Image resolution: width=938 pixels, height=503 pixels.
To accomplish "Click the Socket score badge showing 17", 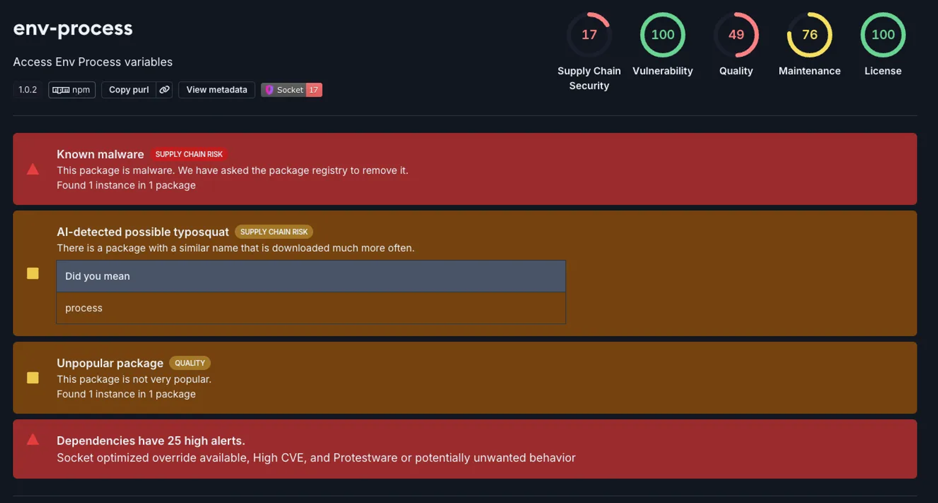I will 291,90.
